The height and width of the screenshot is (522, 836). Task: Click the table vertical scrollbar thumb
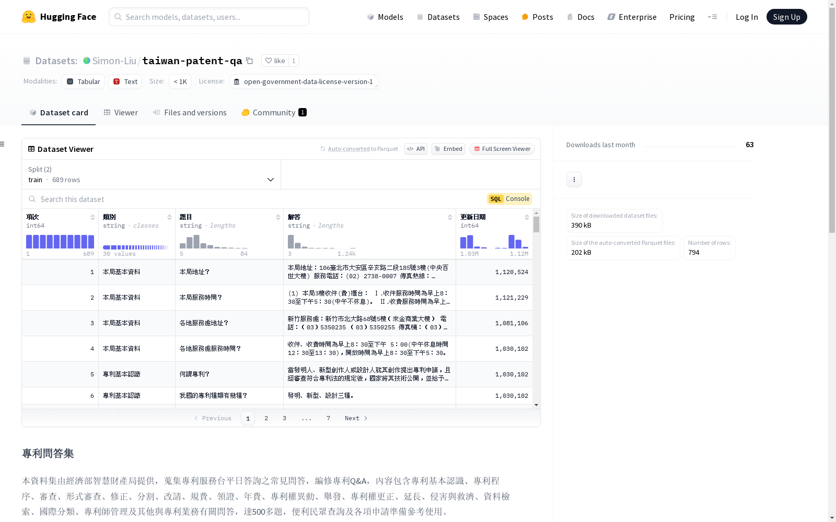(536, 224)
